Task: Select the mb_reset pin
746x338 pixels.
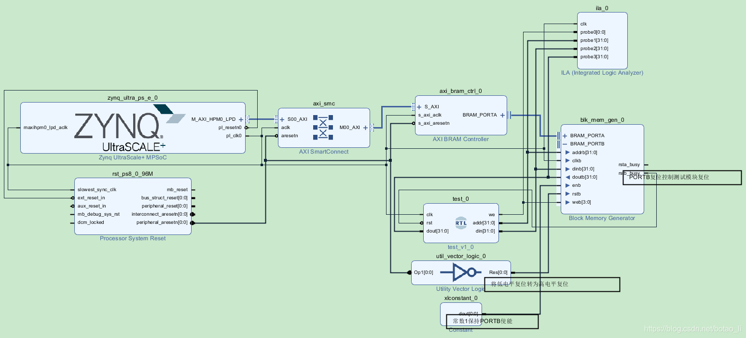Action: pyautogui.click(x=177, y=190)
